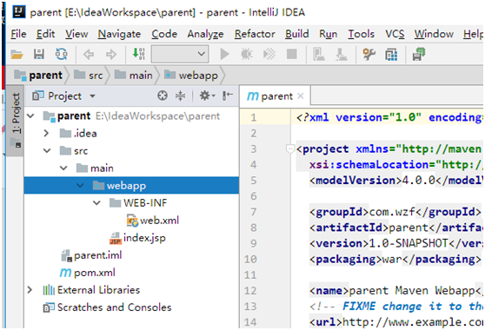Click the src breadcrumb in navigation bar
The image size is (485, 330).
[x=88, y=75]
